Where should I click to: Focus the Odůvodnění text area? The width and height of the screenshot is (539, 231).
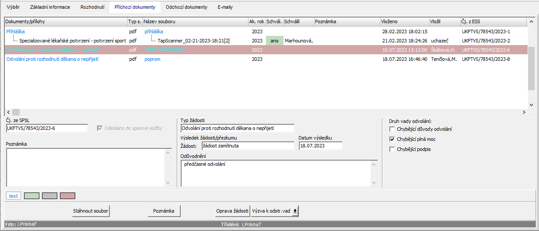pos(276,172)
